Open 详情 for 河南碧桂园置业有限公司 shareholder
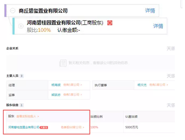Screen dimensions: 185x140 click(158, 26)
